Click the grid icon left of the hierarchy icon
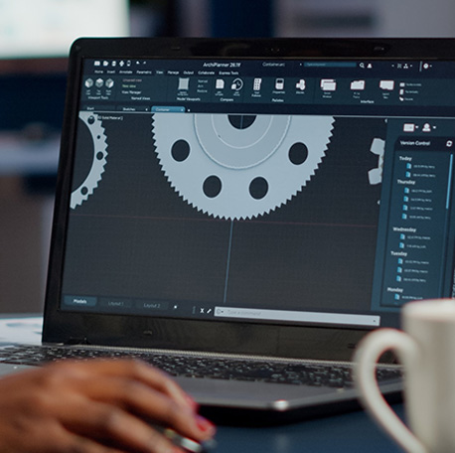Screen dimensions: 455x453 click(399, 67)
